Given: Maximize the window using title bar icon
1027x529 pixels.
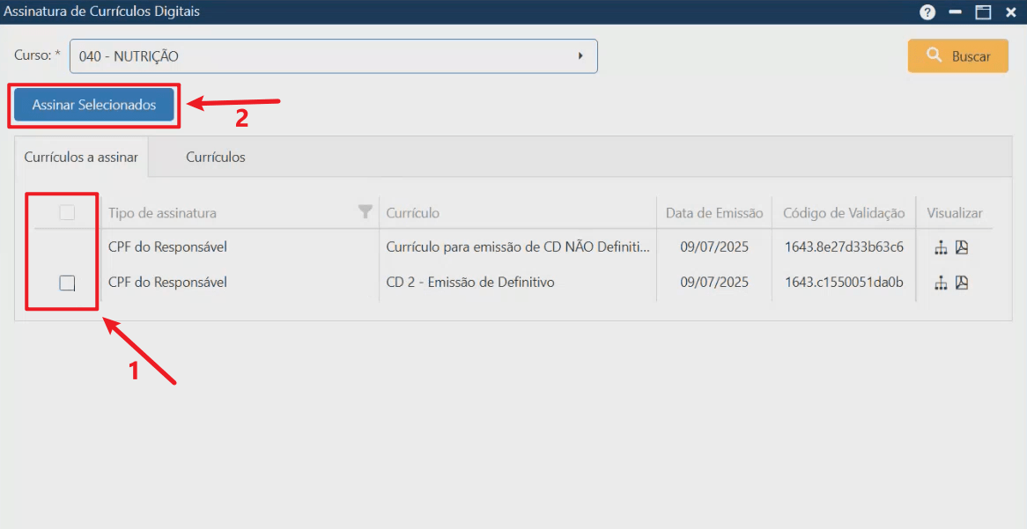Looking at the screenshot, I should coord(983,11).
